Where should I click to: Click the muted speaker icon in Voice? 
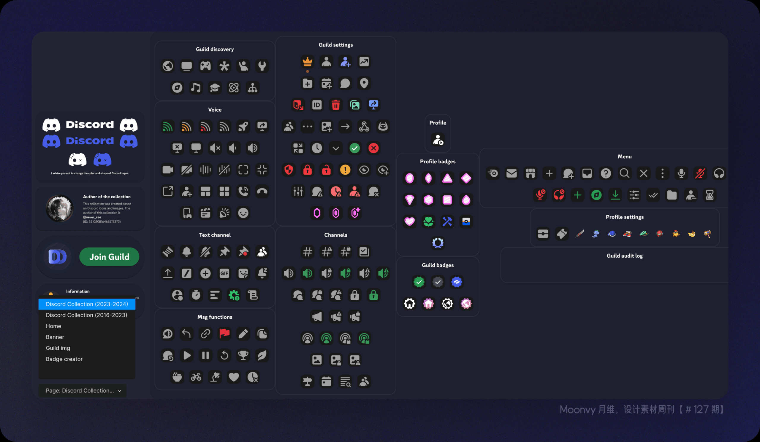215,148
